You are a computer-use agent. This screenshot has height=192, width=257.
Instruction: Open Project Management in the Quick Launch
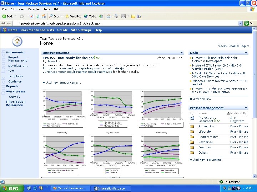point(17,59)
